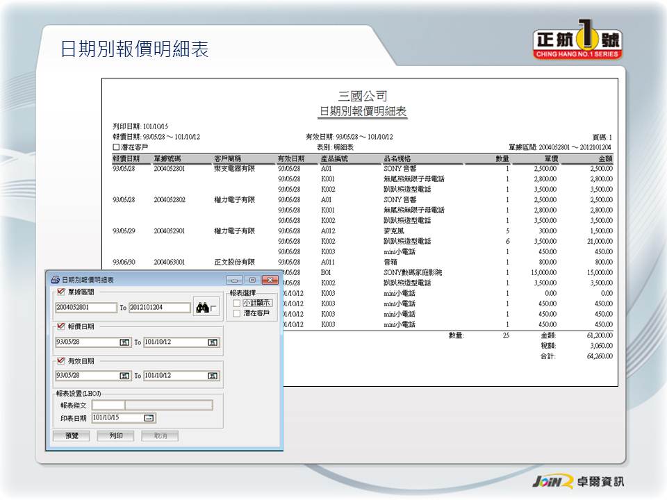This screenshot has height=500, width=667.
Task: Open calendar picker for 報價日期 end date
Action: 213,342
